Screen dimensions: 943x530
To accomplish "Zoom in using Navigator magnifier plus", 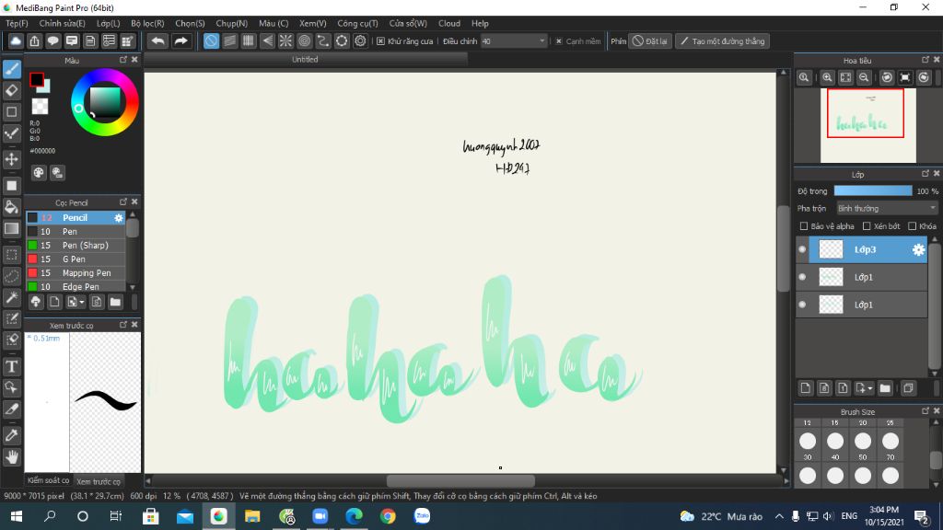I will click(x=828, y=77).
